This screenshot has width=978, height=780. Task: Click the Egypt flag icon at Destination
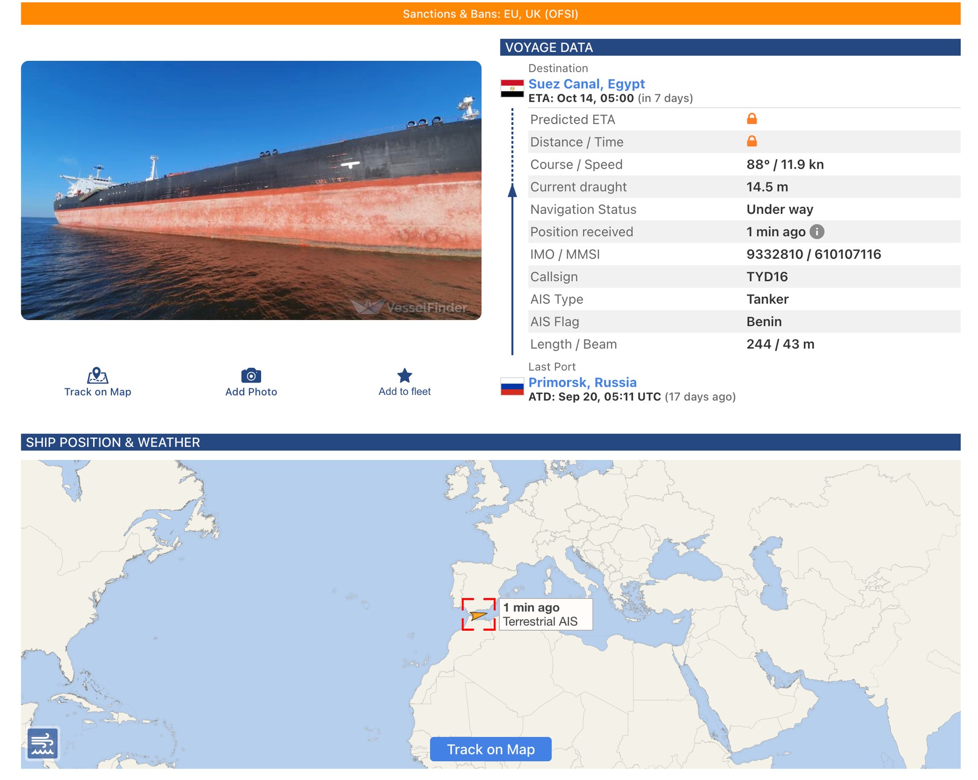[x=512, y=88]
